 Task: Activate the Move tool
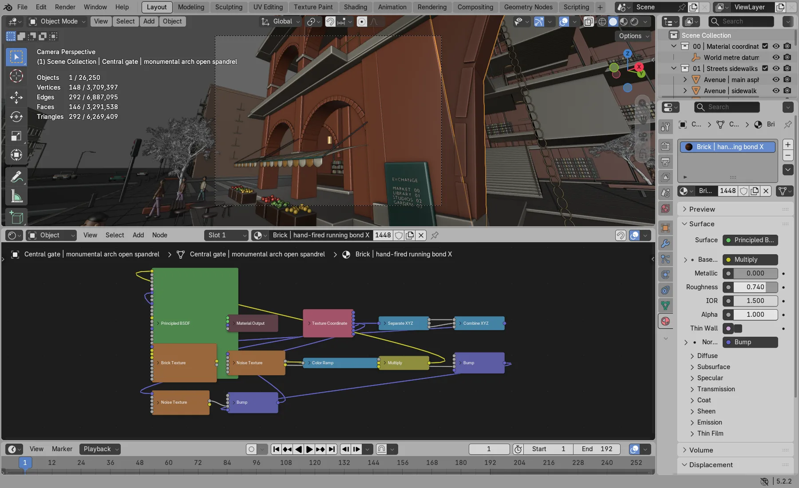16,97
